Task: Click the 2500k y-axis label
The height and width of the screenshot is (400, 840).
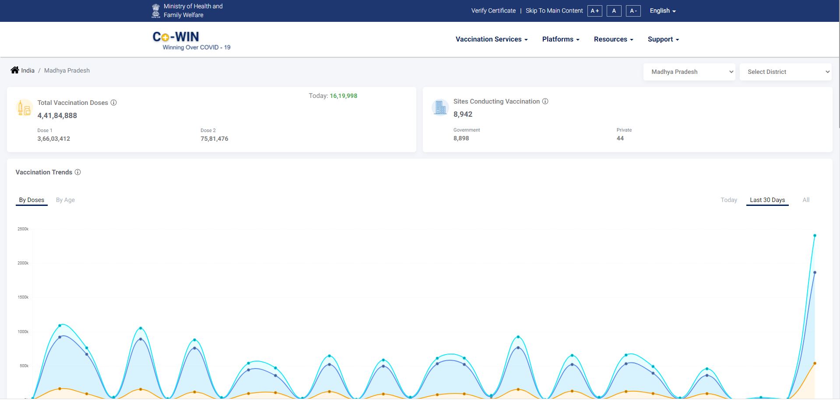Action: [x=23, y=229]
